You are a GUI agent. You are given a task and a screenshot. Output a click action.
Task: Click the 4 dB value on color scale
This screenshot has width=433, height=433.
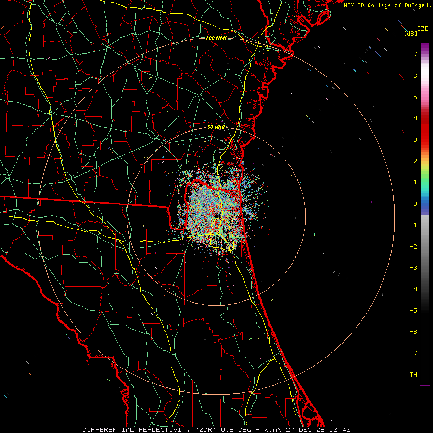(415, 118)
